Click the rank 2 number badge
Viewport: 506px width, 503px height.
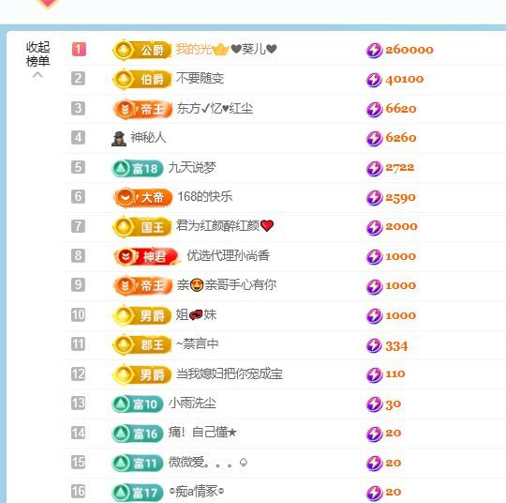78,79
